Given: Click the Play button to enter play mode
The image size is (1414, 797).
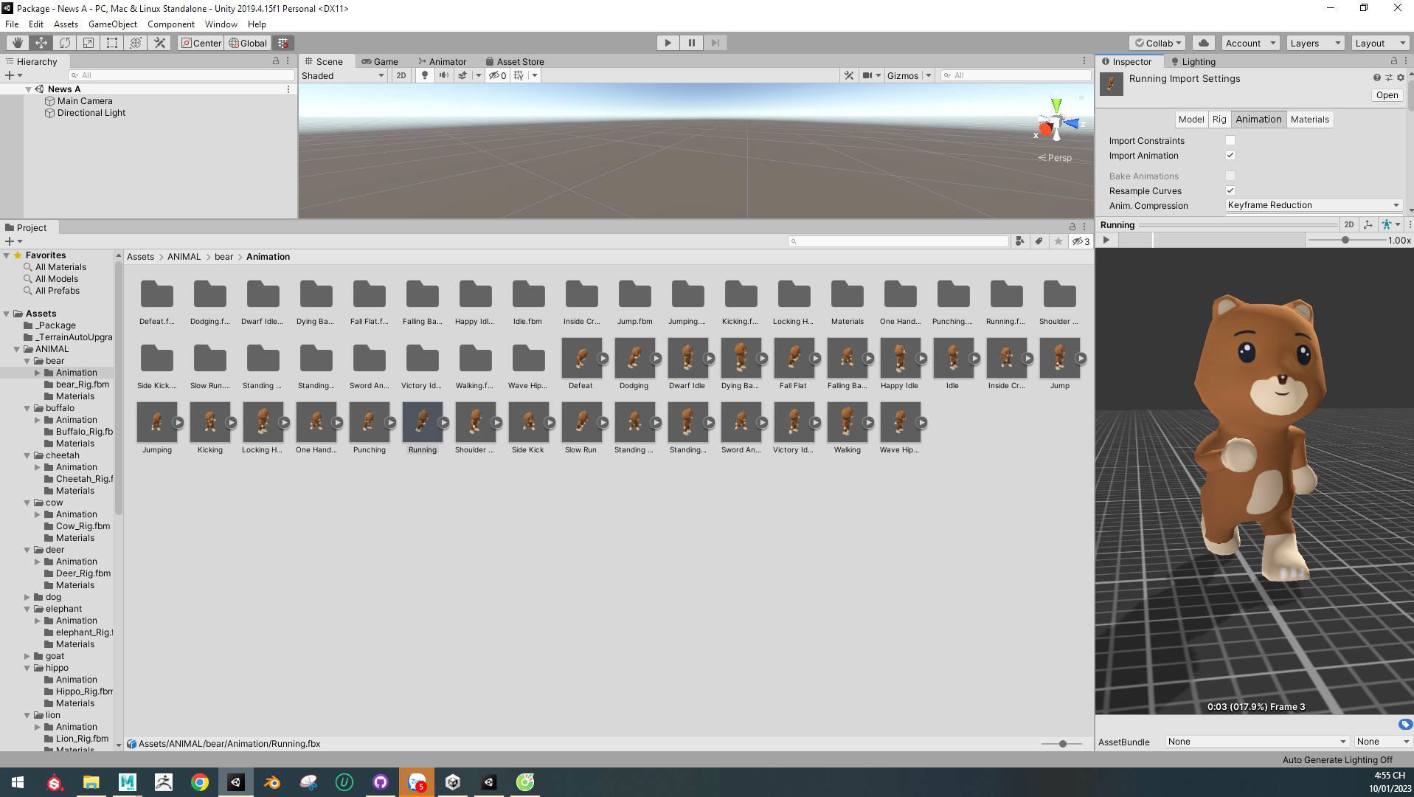Looking at the screenshot, I should coord(668,43).
